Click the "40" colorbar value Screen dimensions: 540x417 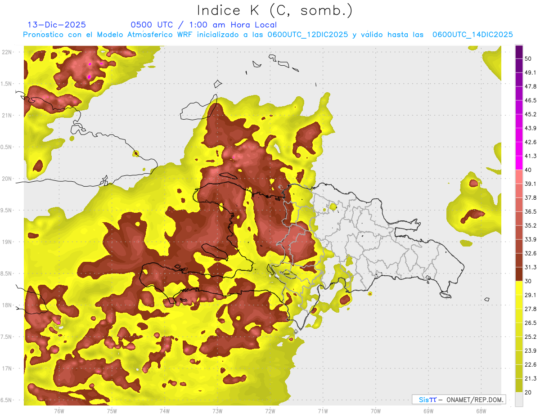529,170
